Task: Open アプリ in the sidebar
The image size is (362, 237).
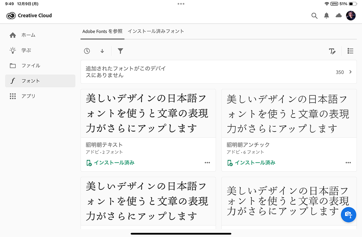Action: [x=40, y=96]
